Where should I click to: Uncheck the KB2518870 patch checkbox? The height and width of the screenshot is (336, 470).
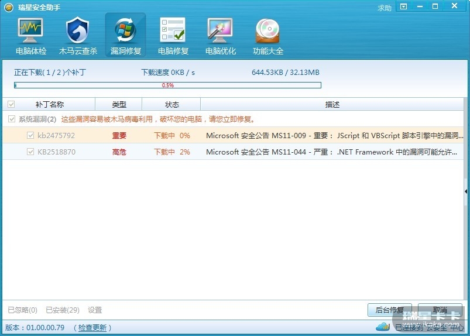30,152
